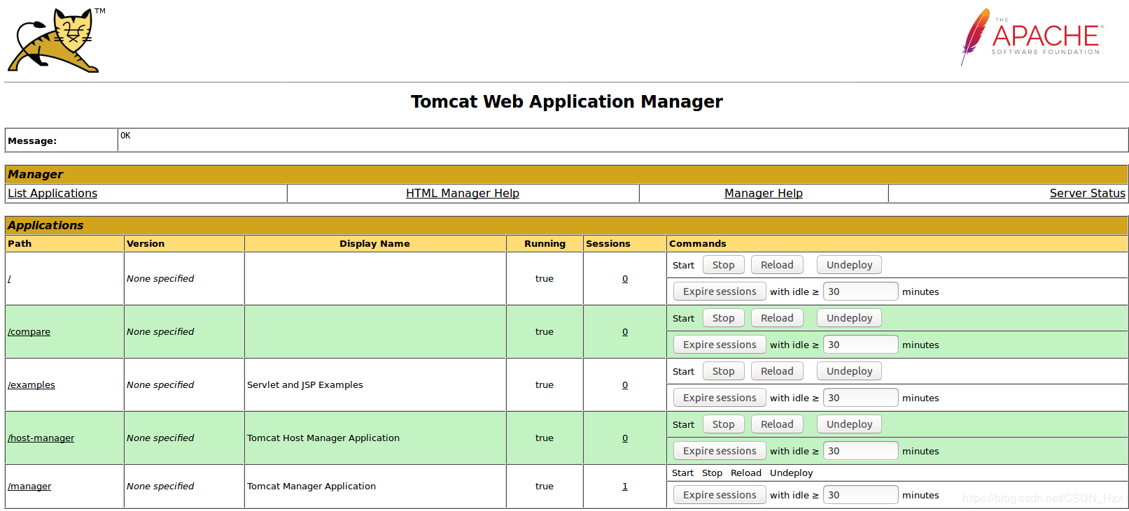The image size is (1129, 511).
Task: Reload the /examples application
Action: click(x=777, y=371)
